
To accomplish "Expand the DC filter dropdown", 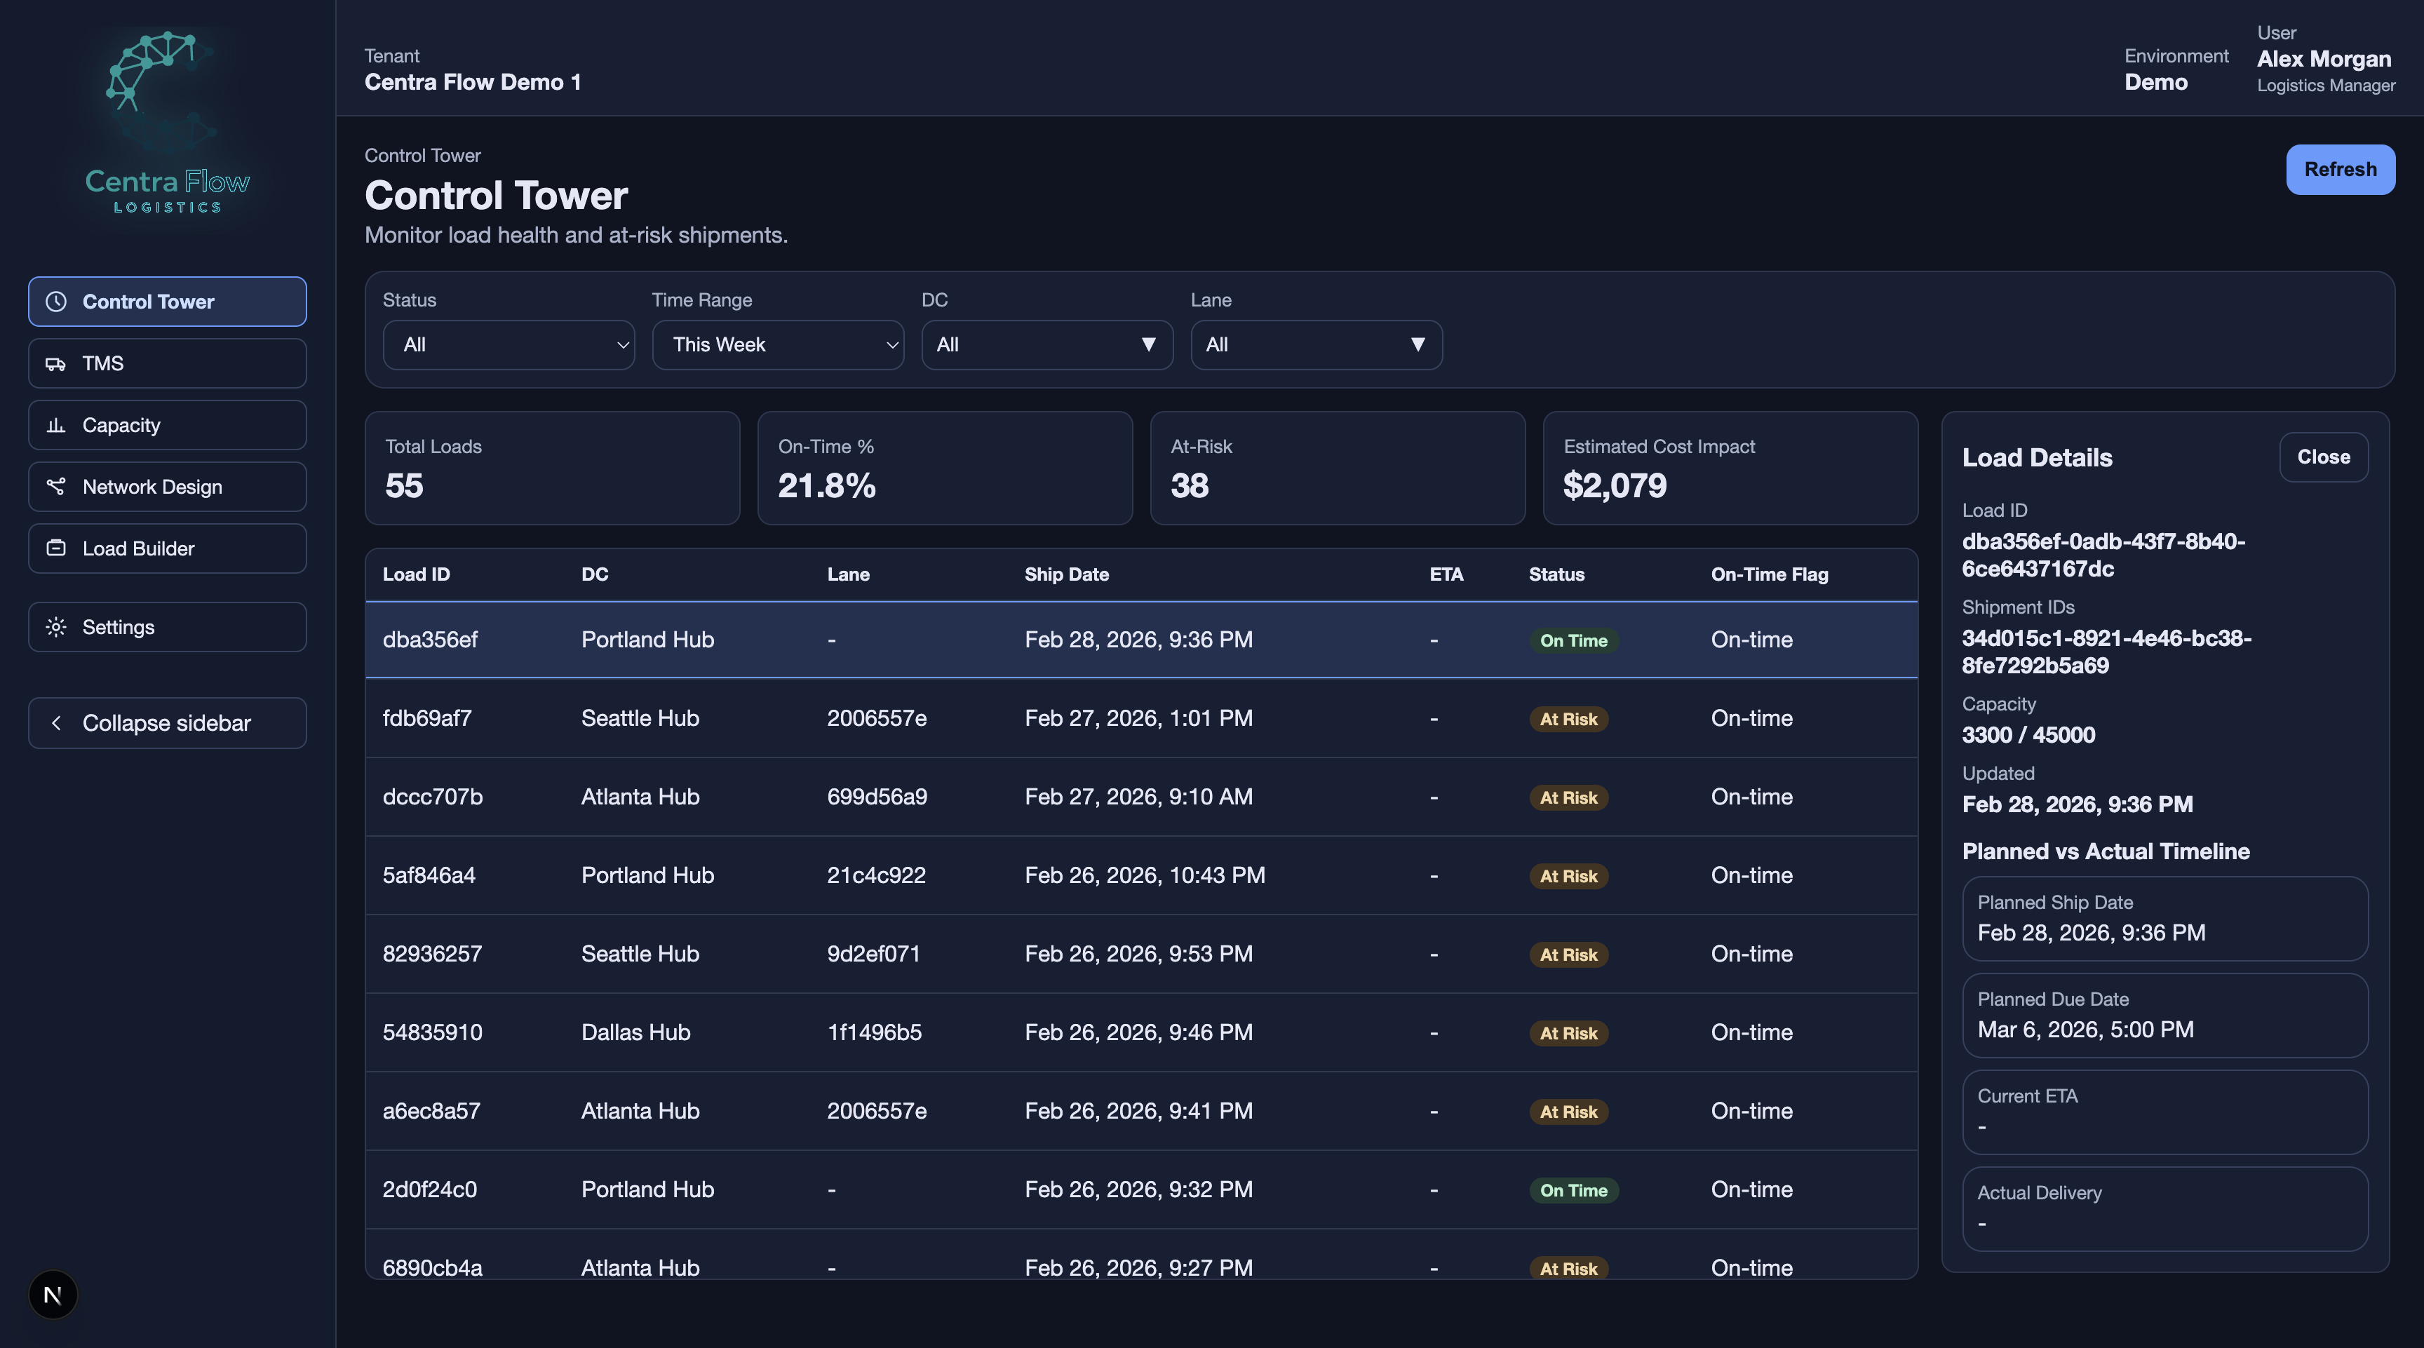I will coord(1046,345).
